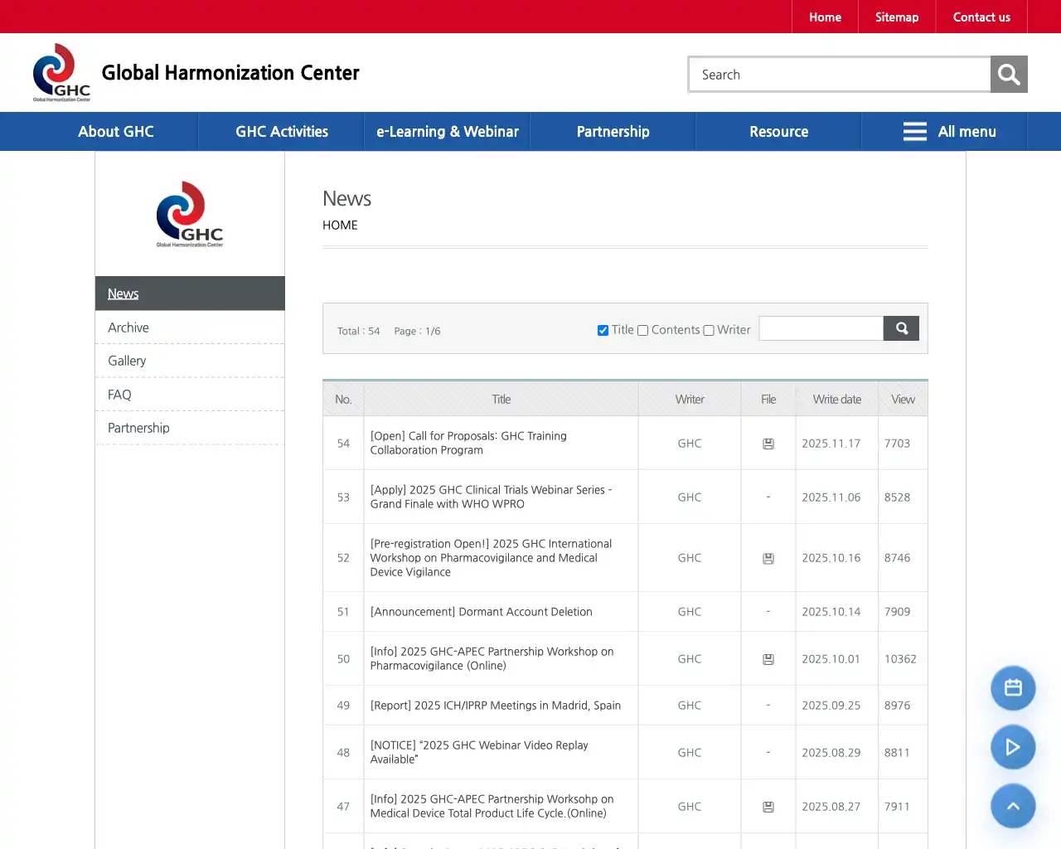Click the play floating button
The width and height of the screenshot is (1061, 849).
click(x=1013, y=747)
